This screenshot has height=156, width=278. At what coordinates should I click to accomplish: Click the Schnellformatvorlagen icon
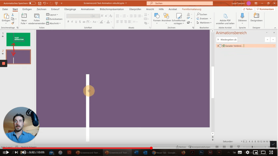coord(179,16)
